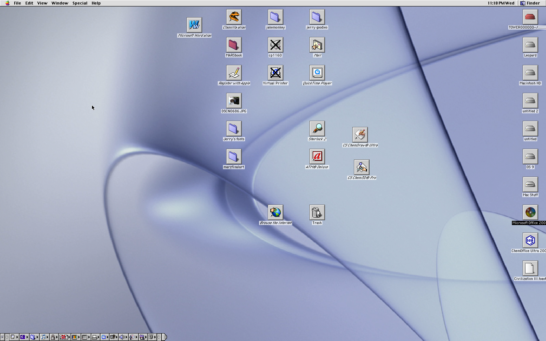
Task: Open the Trash
Action: click(x=317, y=212)
